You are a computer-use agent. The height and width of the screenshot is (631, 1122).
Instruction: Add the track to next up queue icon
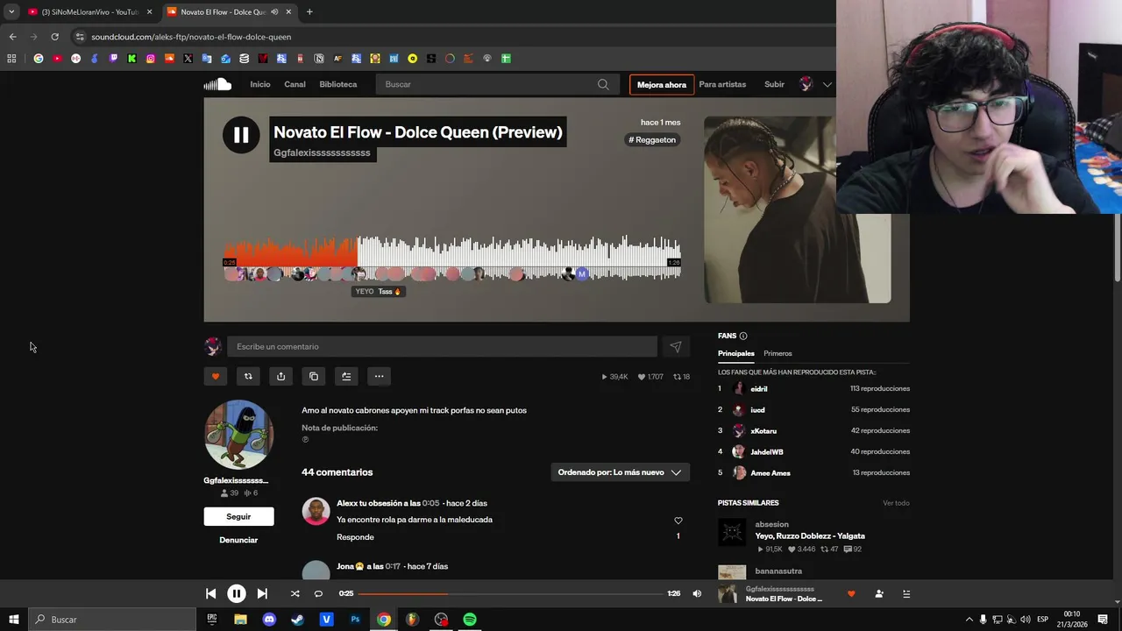click(x=346, y=376)
